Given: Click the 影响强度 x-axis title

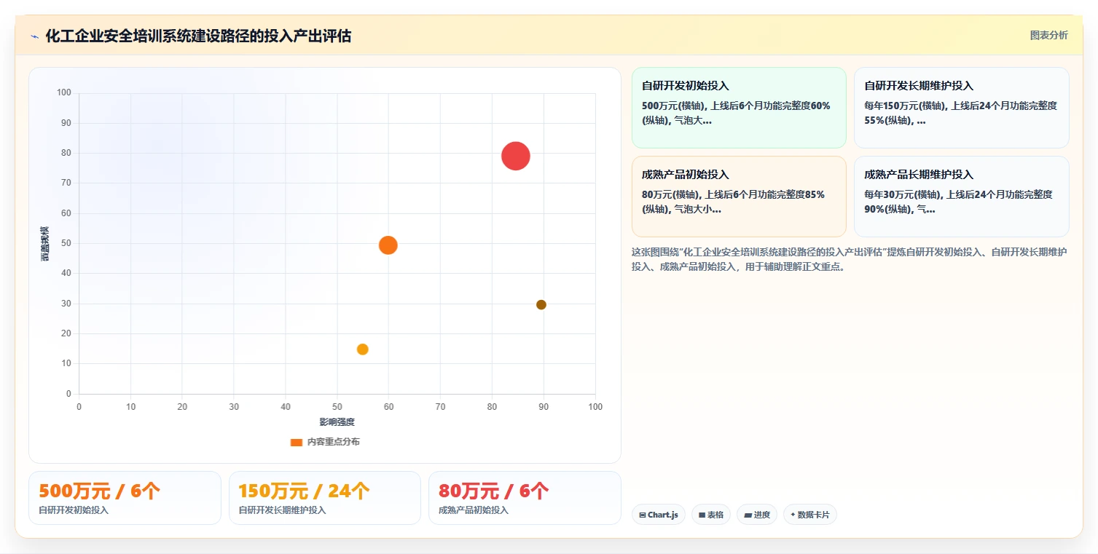Looking at the screenshot, I should click(x=337, y=422).
